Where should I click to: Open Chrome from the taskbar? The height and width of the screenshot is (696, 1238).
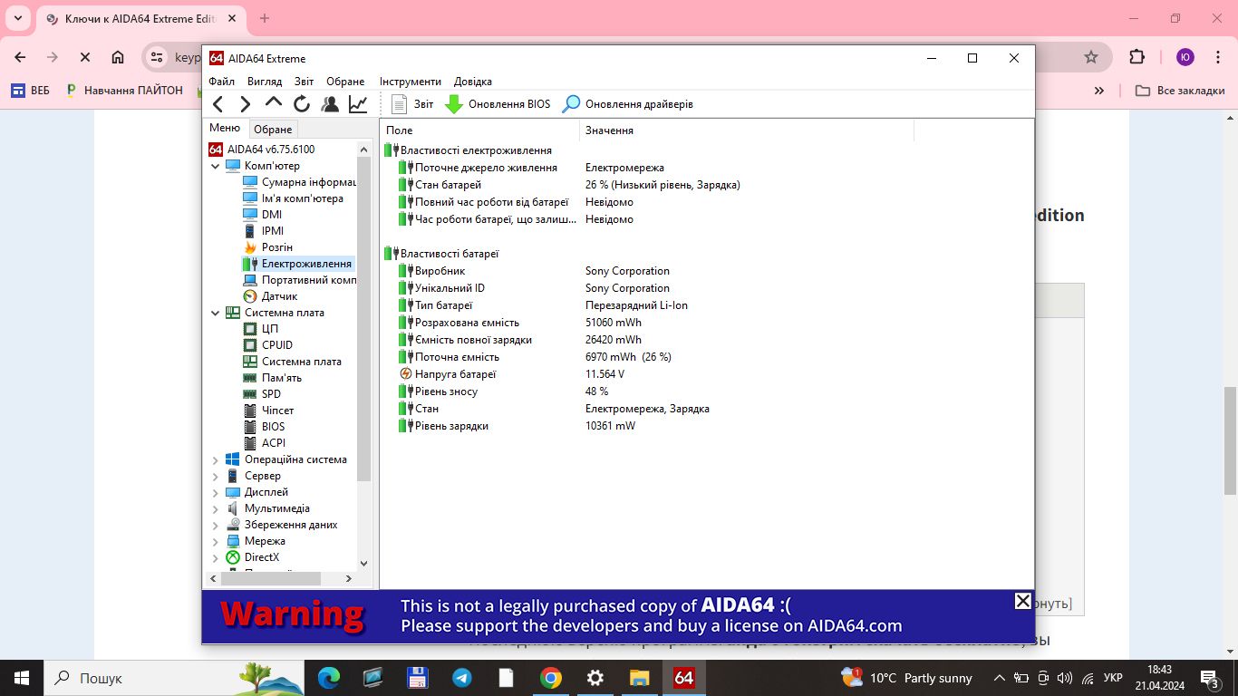click(550, 678)
